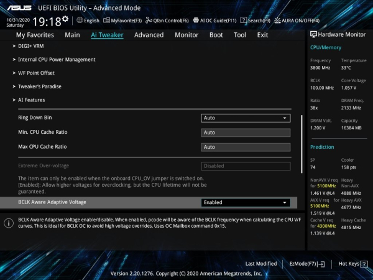
Task: Click the EzMode exit arrow icon
Action: [x=321, y=264]
